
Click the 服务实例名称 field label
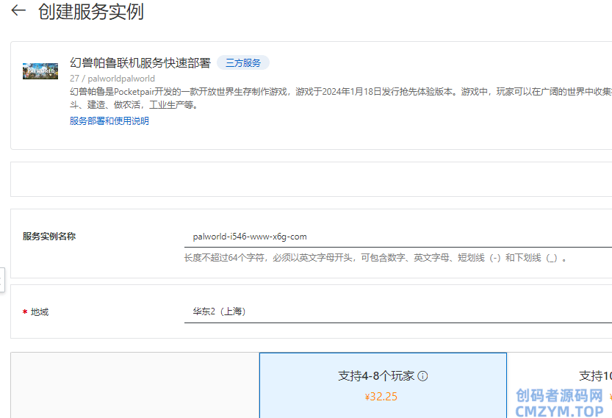tap(49, 237)
